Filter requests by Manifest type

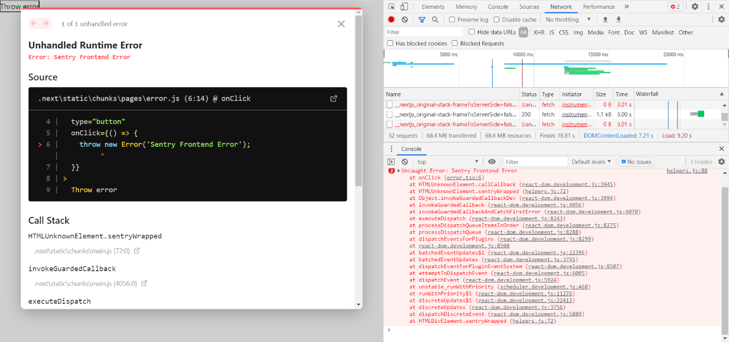(x=663, y=32)
